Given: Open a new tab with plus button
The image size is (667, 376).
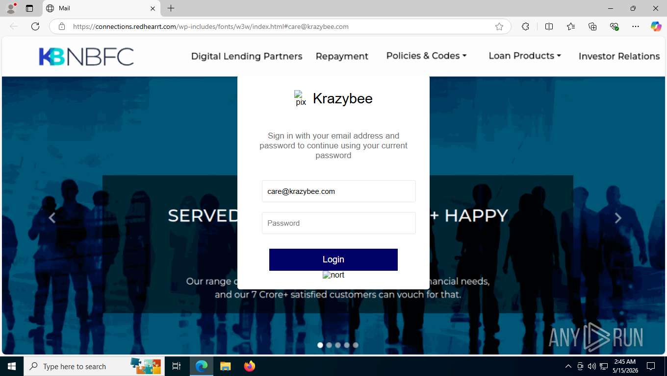Looking at the screenshot, I should click(171, 8).
